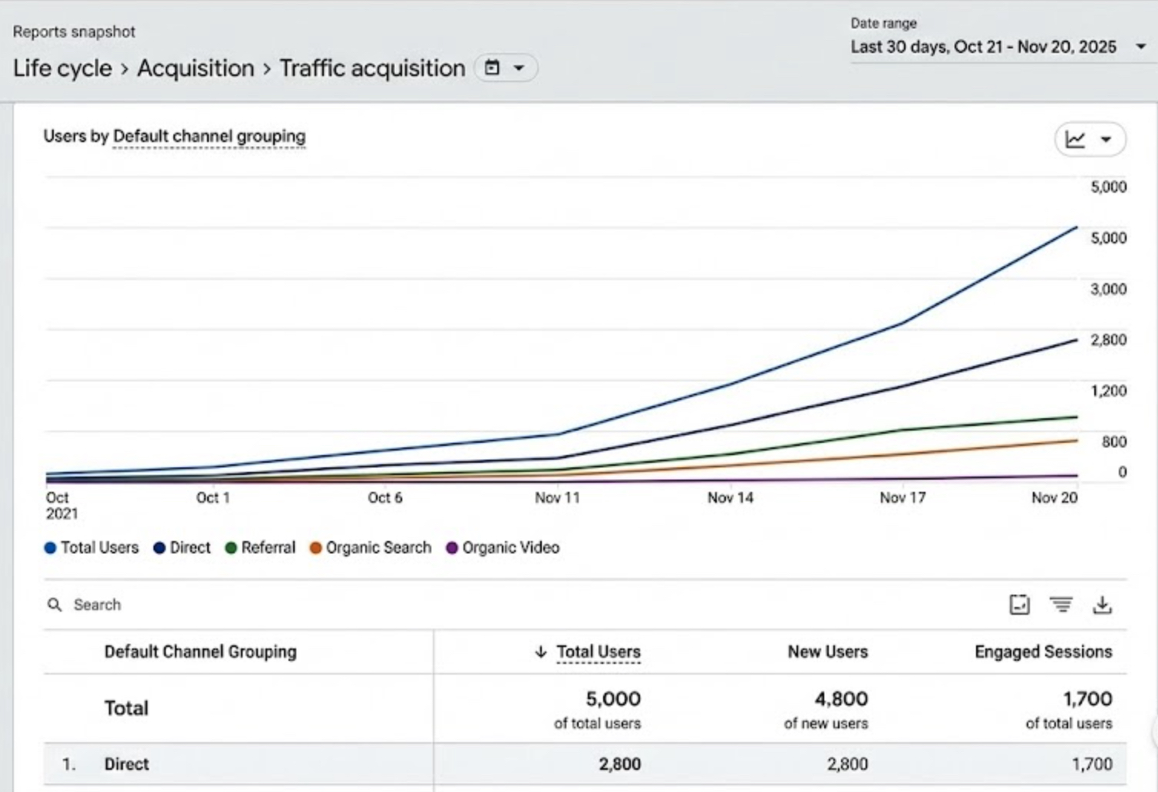Open the dropdown arrow beside calendar icon
This screenshot has height=792, width=1158.
(520, 68)
